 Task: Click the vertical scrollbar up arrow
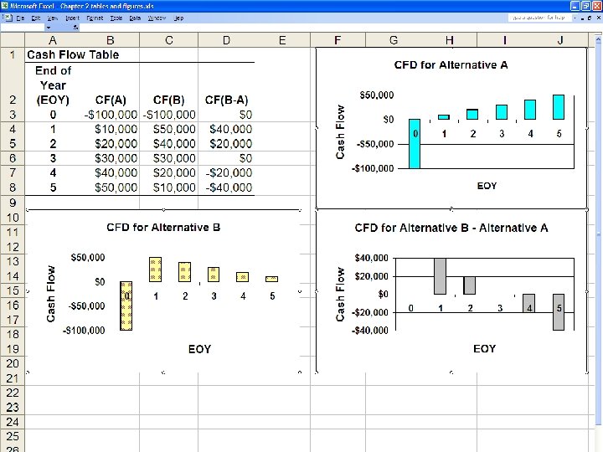click(598, 39)
